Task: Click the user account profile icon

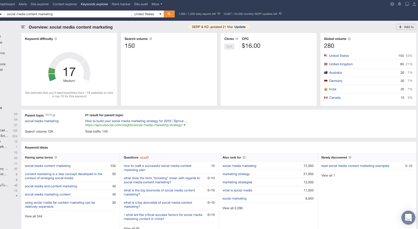Action: (414, 4)
